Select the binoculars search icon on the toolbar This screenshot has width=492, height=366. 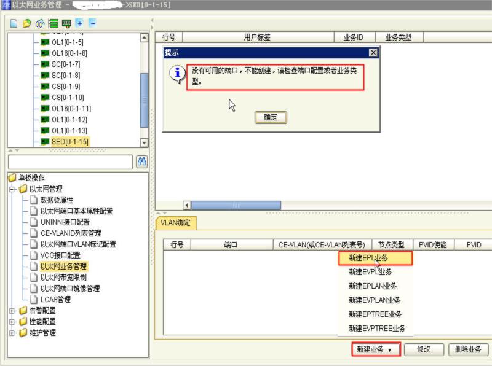[x=39, y=23]
